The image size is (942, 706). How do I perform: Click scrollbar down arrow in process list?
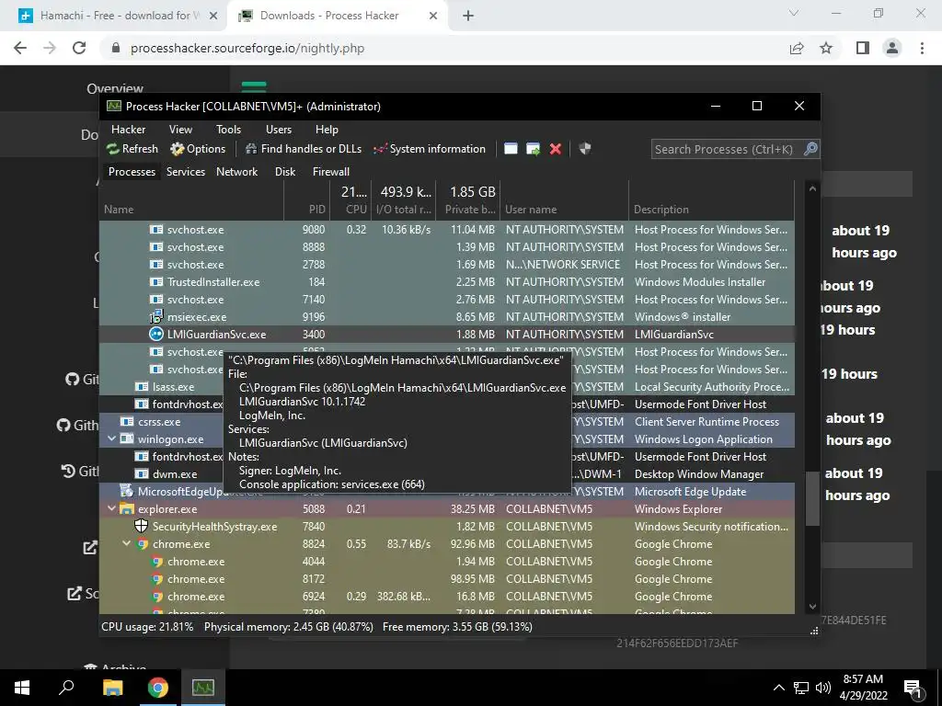(x=812, y=607)
